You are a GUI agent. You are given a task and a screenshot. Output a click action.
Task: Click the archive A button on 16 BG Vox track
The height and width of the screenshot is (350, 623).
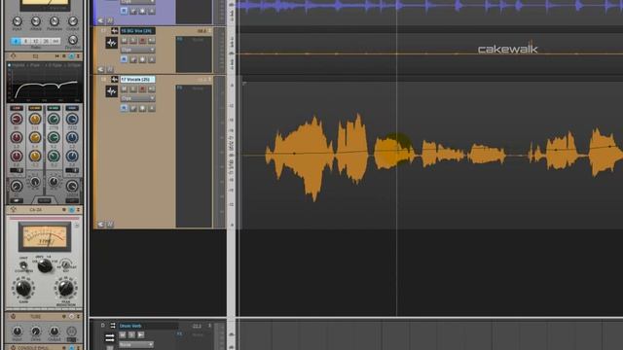[152, 59]
